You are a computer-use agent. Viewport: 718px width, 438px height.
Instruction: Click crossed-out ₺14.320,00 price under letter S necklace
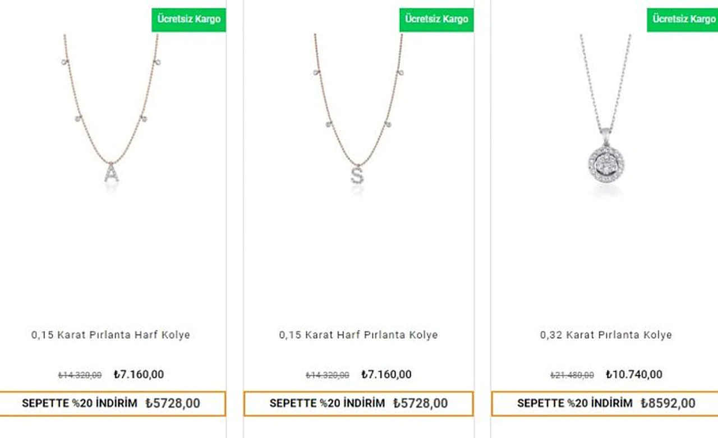328,375
